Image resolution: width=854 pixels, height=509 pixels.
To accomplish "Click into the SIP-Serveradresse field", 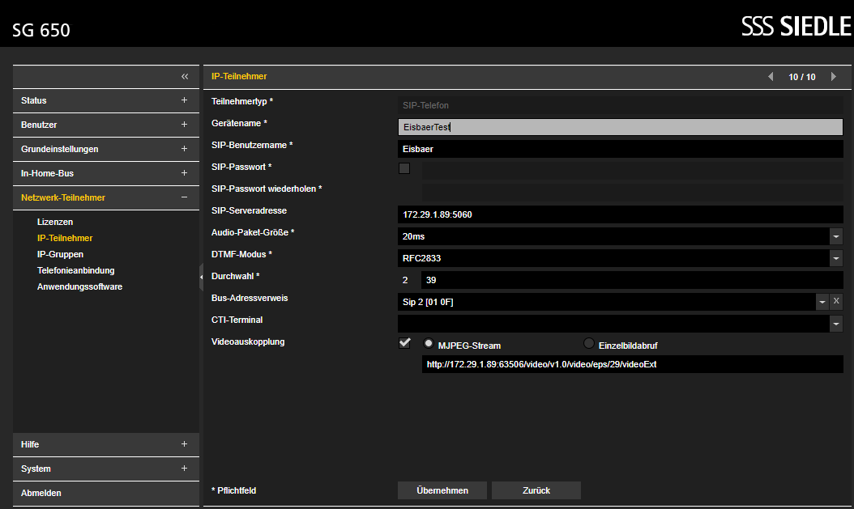I will click(621, 214).
